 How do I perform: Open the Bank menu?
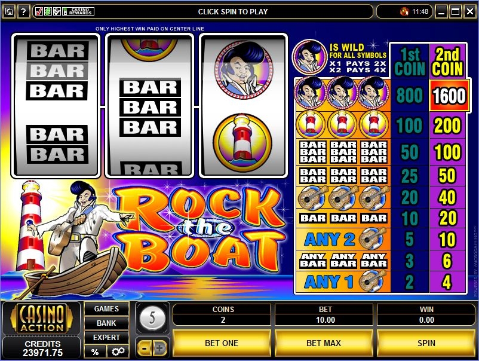[x=106, y=323]
